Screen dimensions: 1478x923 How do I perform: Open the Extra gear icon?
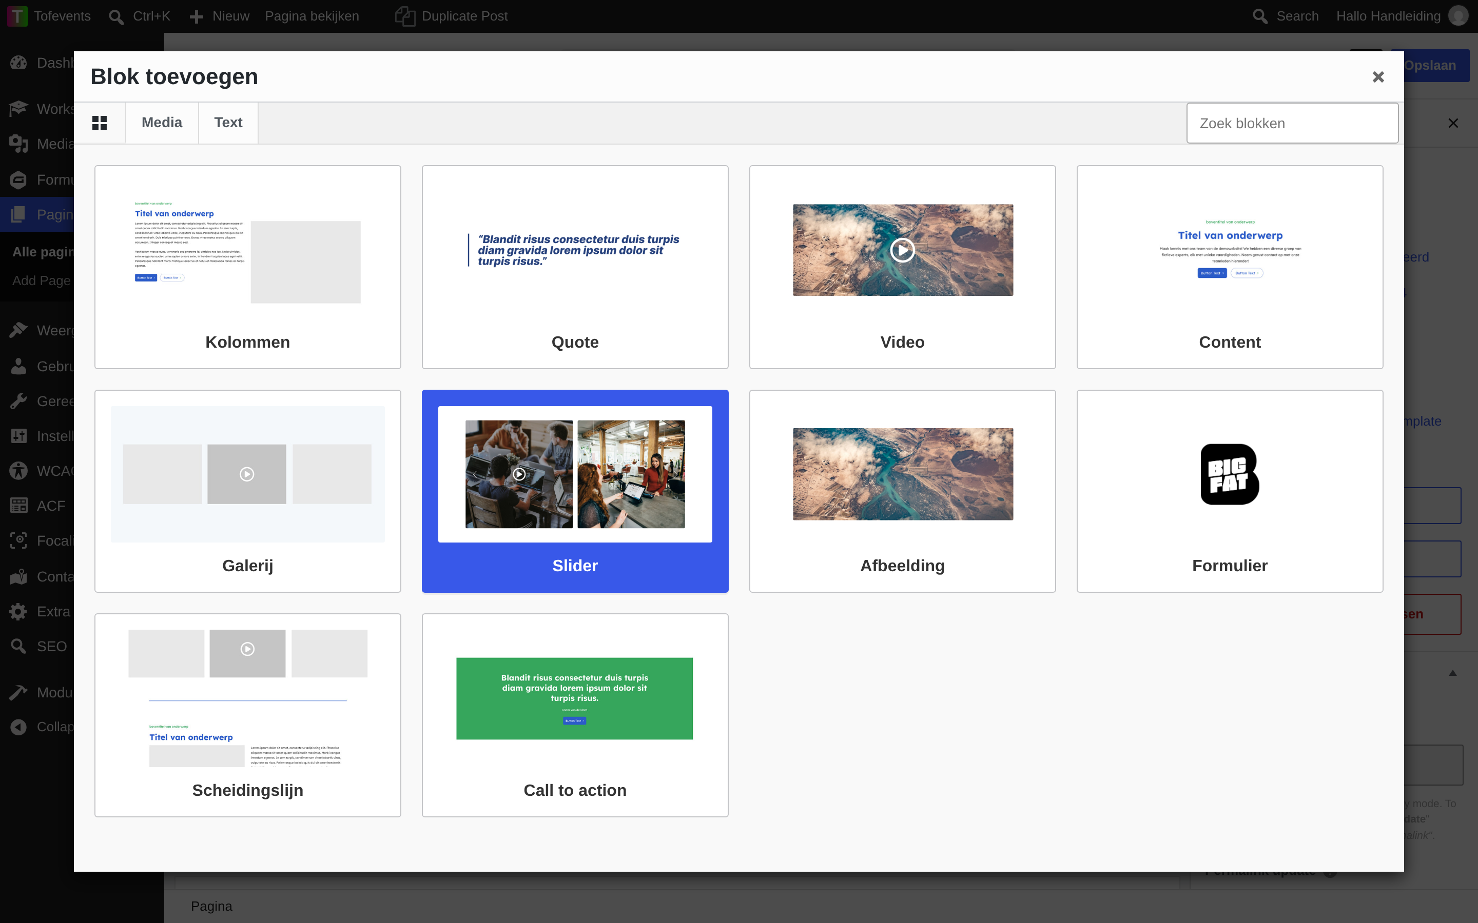click(x=18, y=611)
